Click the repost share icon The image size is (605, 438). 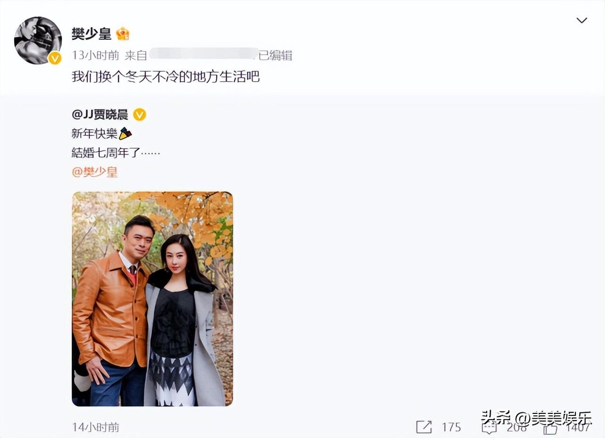pos(424,427)
